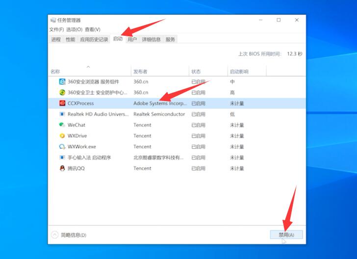
Task: Switch to the 用户 tab
Action: point(132,39)
